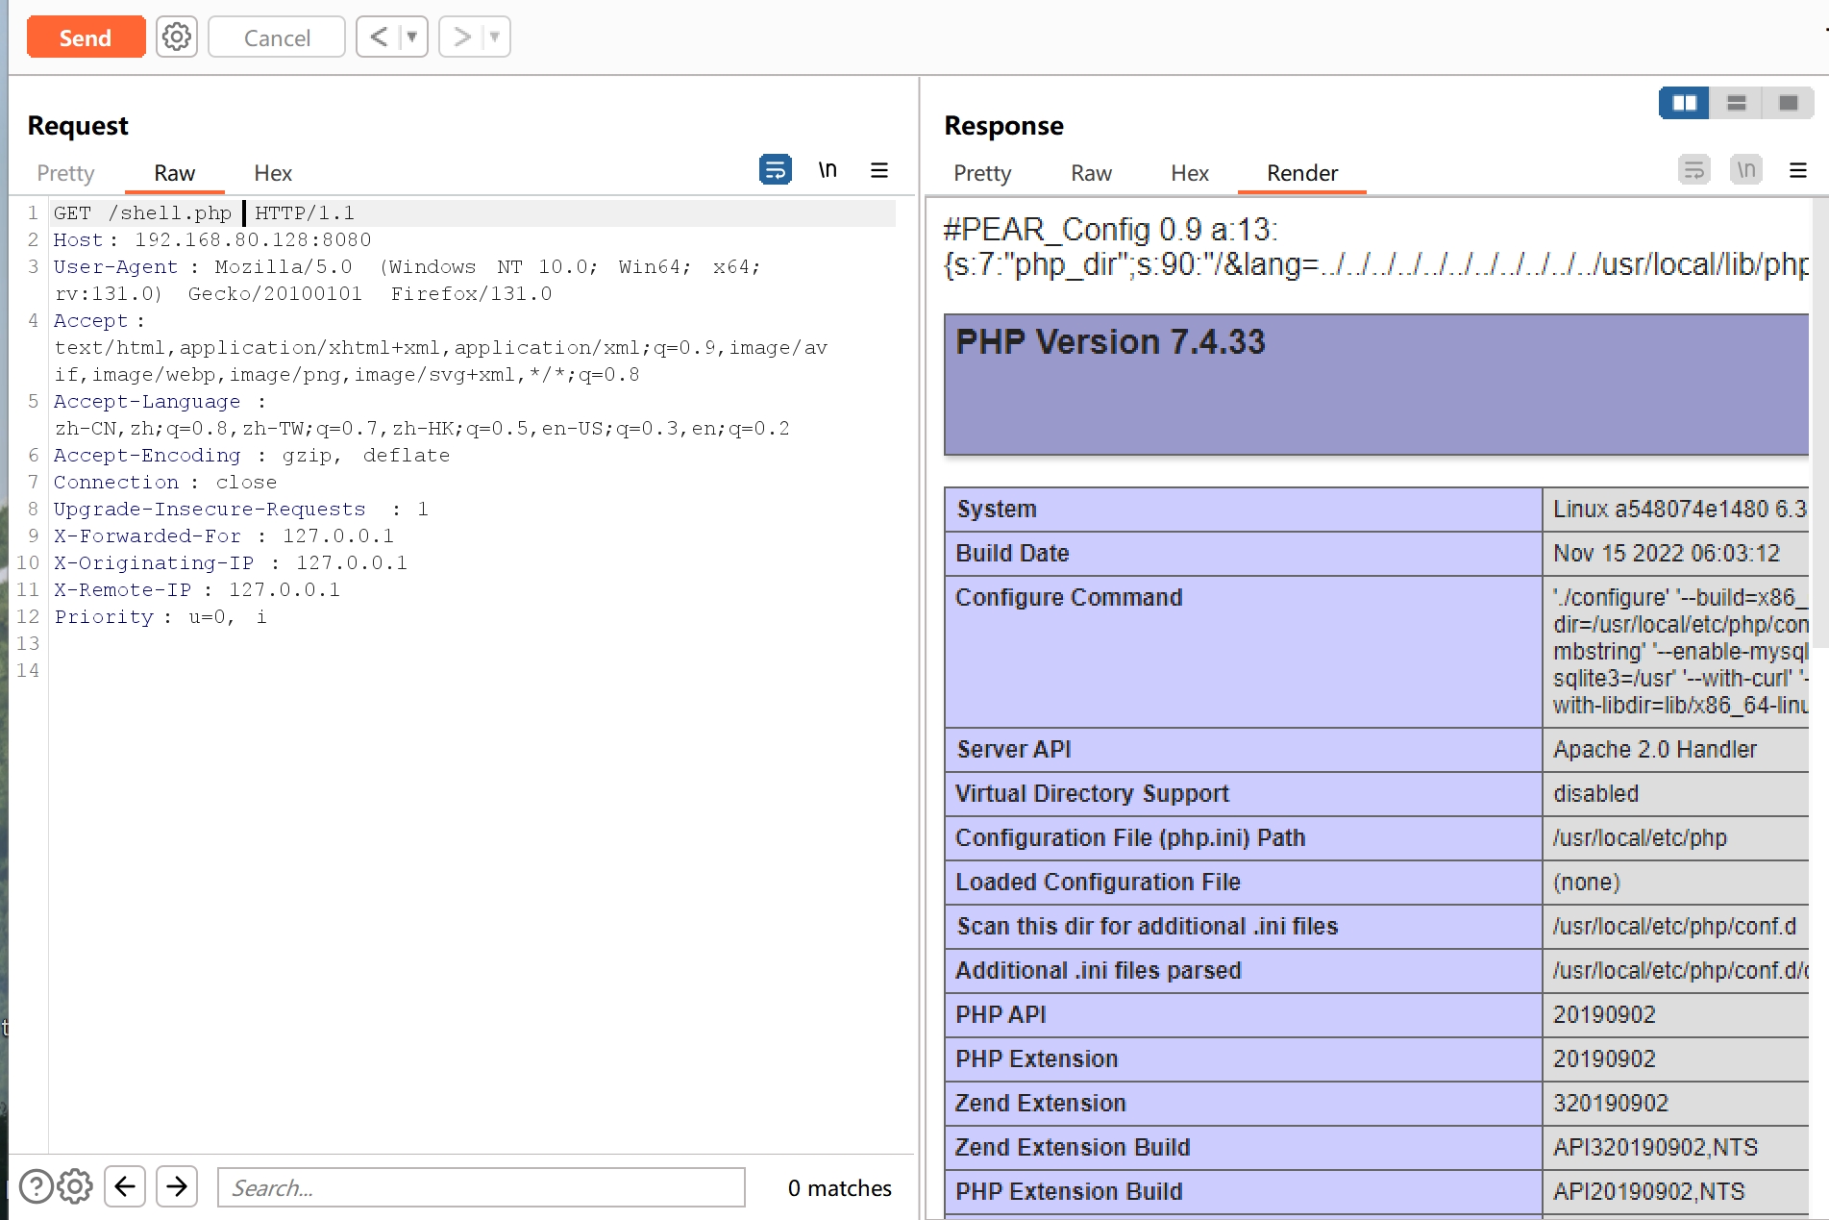Focus the request Search input field

pos(481,1187)
